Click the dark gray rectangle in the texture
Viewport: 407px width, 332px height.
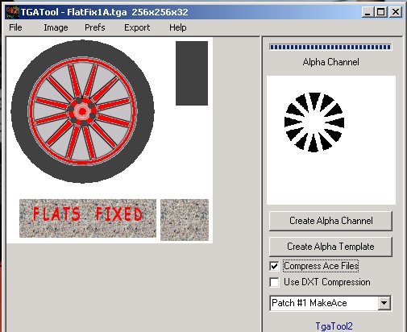pos(192,73)
